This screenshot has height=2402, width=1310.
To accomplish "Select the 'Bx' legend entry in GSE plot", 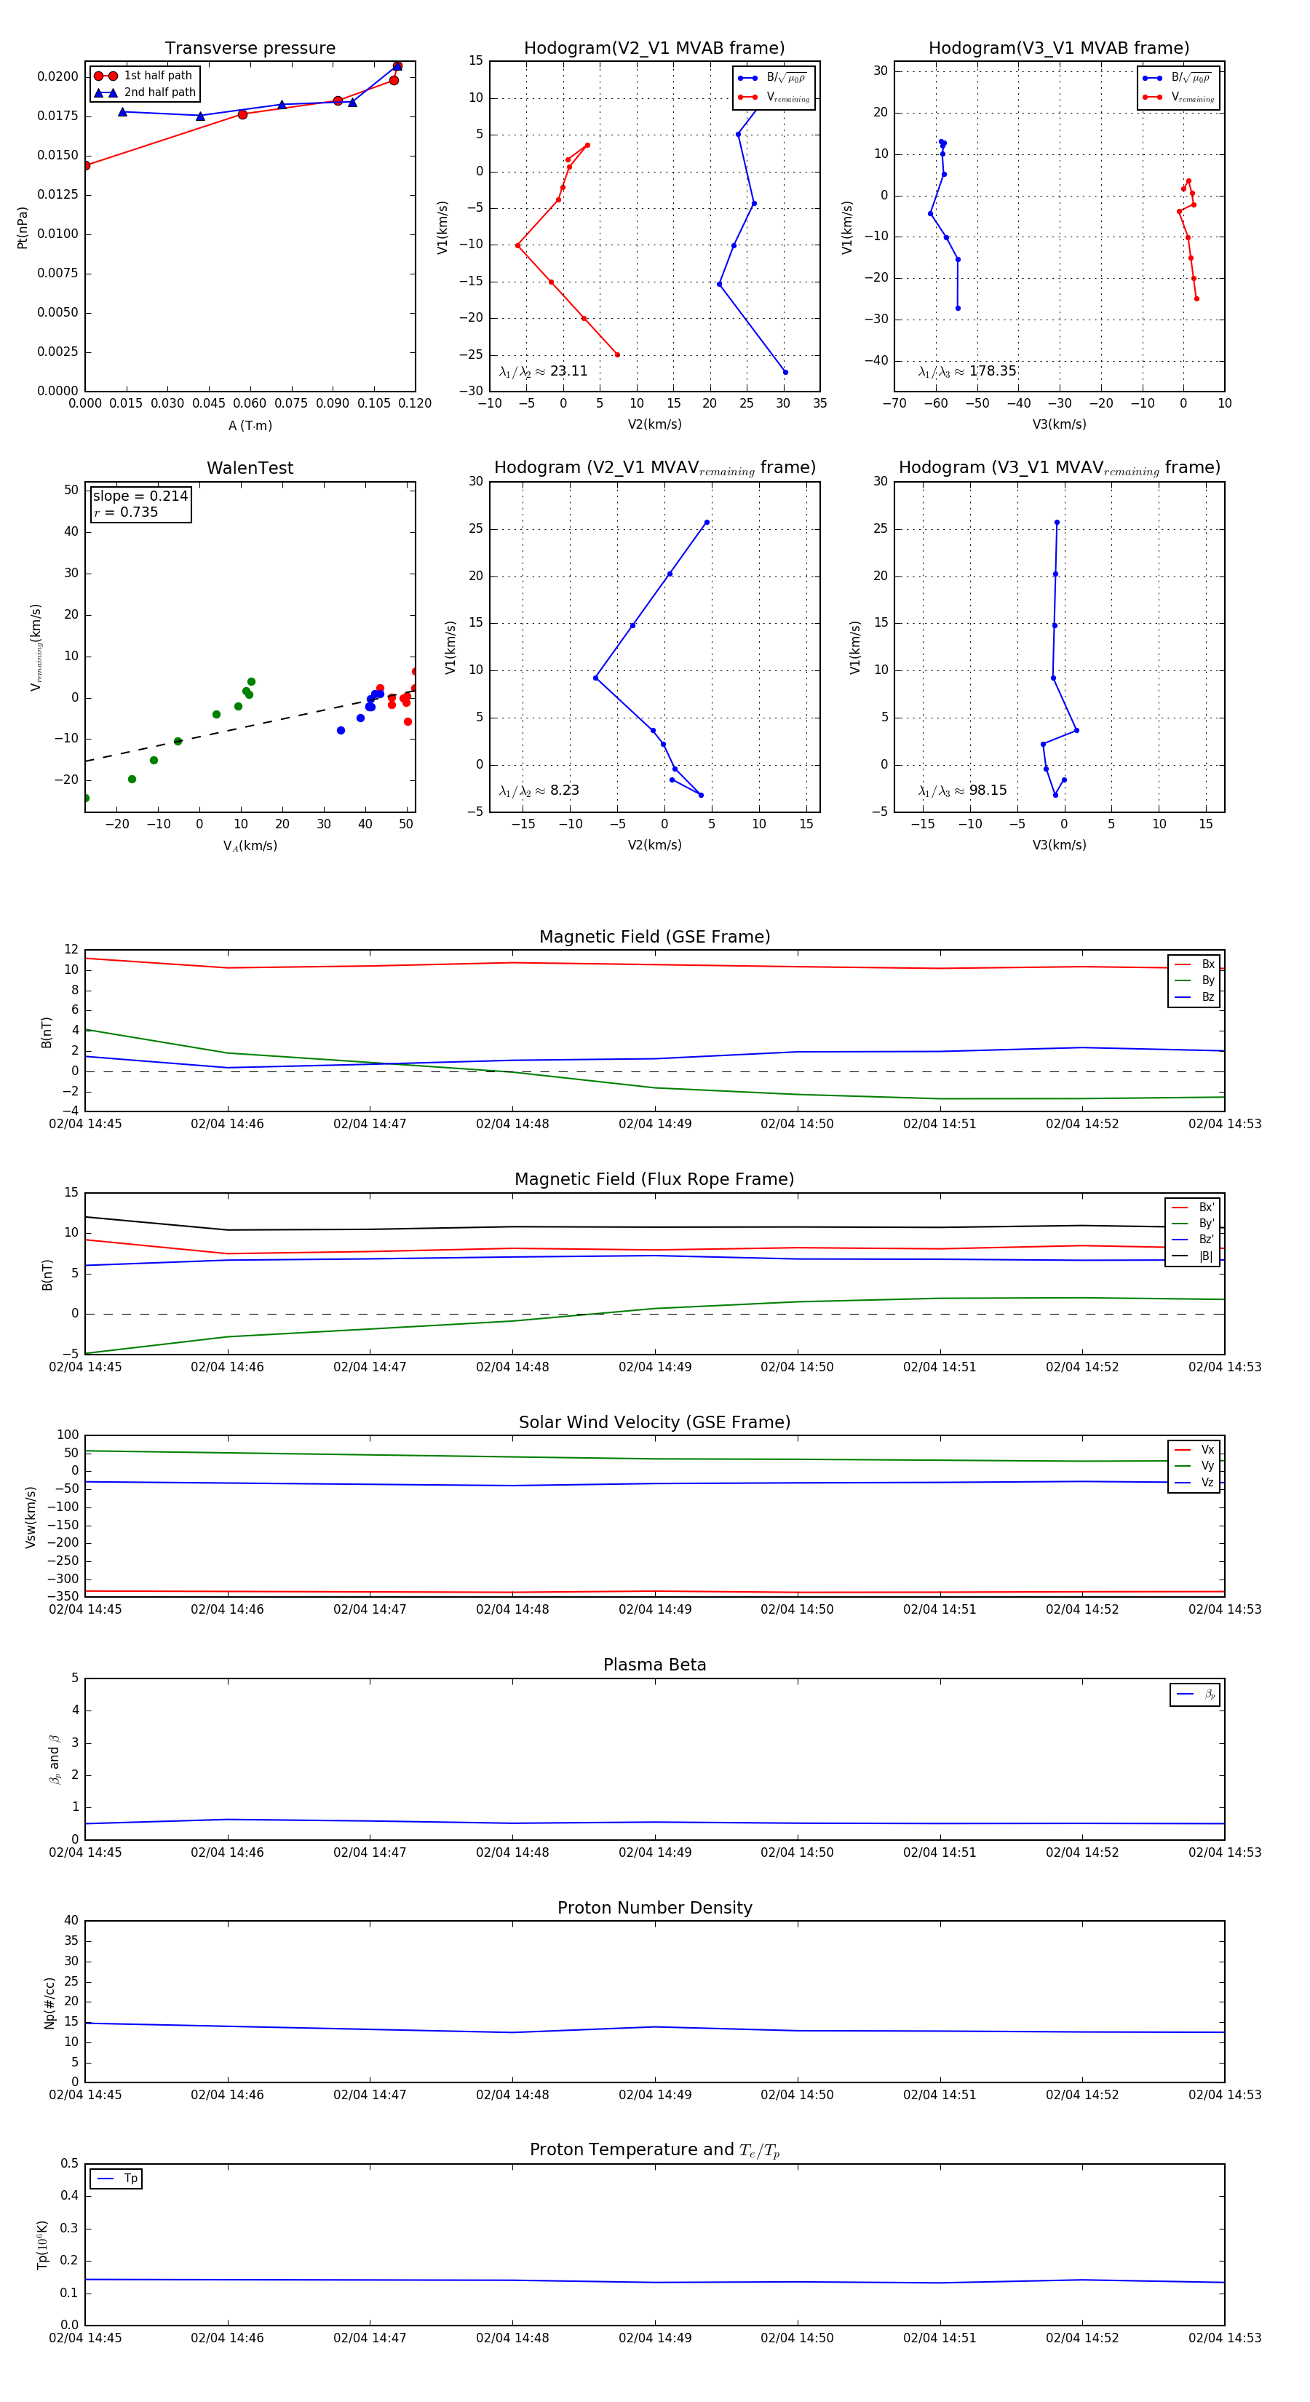I will [x=1194, y=964].
